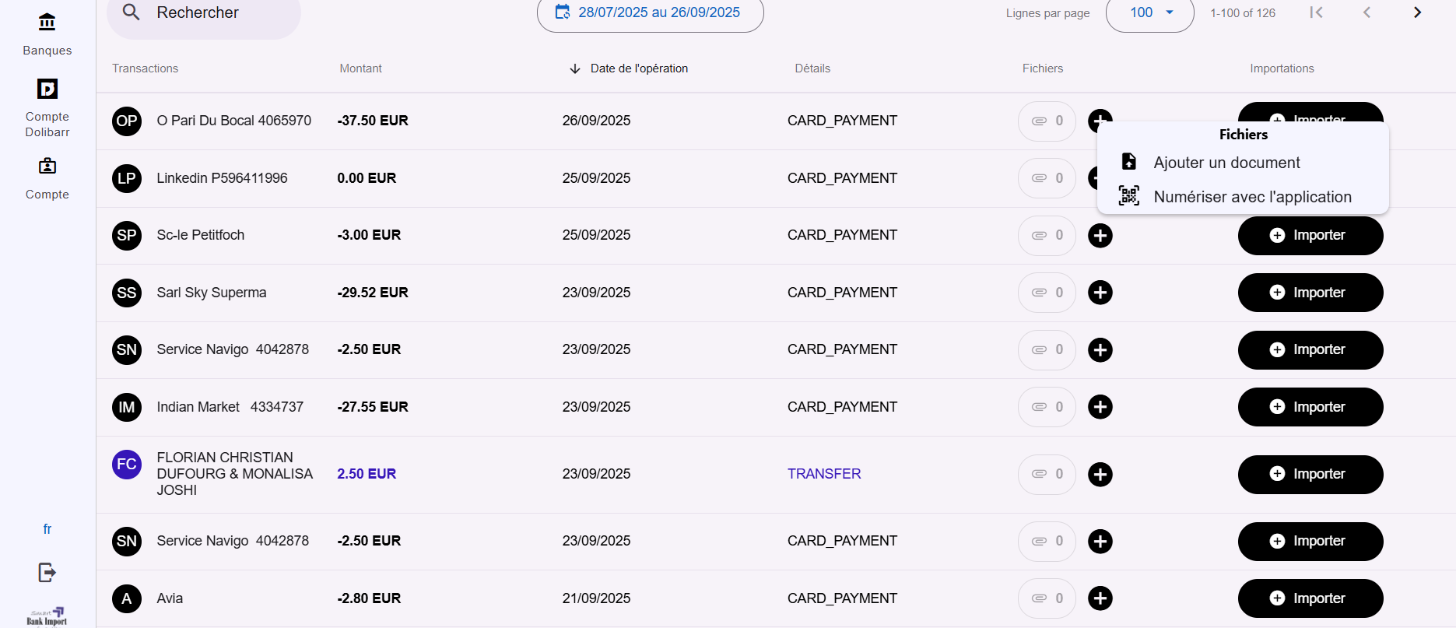Click the plus icon for Sc-le Petitfoch row
This screenshot has height=628, width=1456.
[1100, 235]
